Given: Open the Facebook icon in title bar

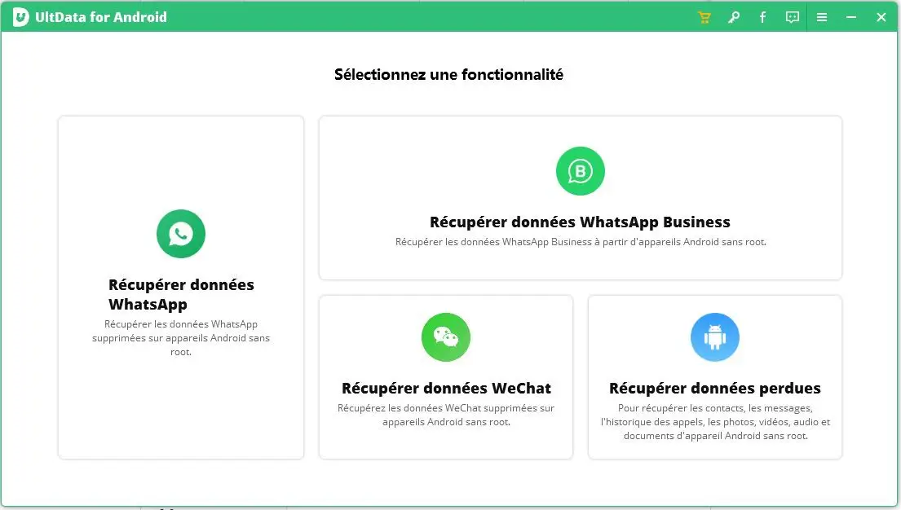Looking at the screenshot, I should [762, 17].
